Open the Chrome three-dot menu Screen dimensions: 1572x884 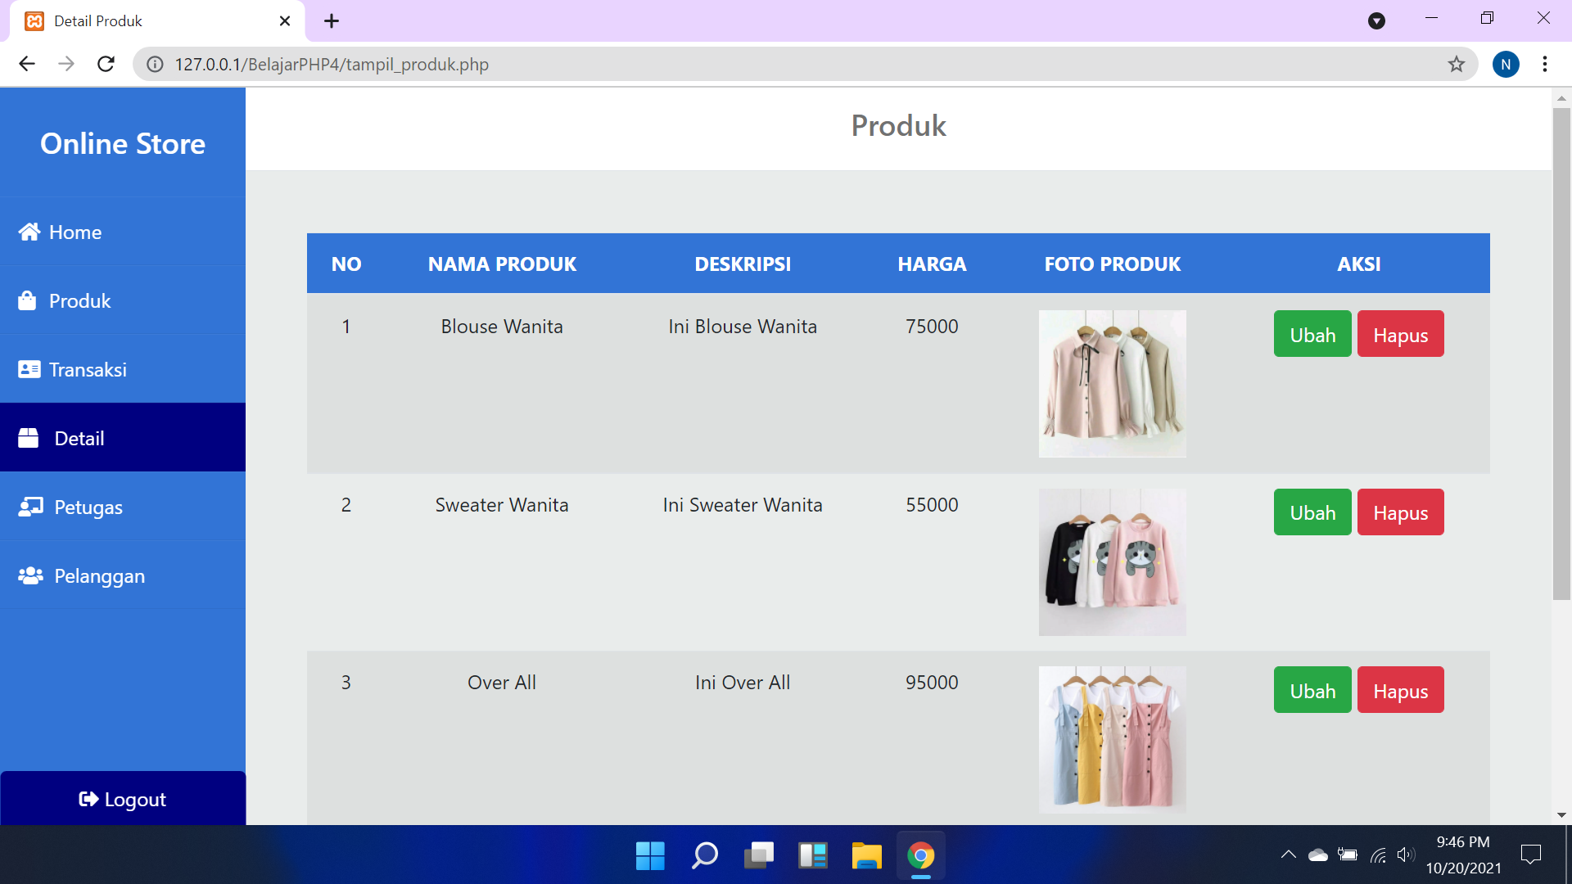click(x=1546, y=64)
